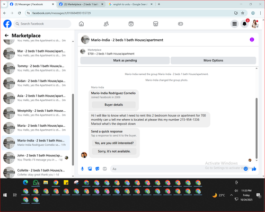Switch to the english to urdu Google tab
265x212 pixels.
click(130, 4)
